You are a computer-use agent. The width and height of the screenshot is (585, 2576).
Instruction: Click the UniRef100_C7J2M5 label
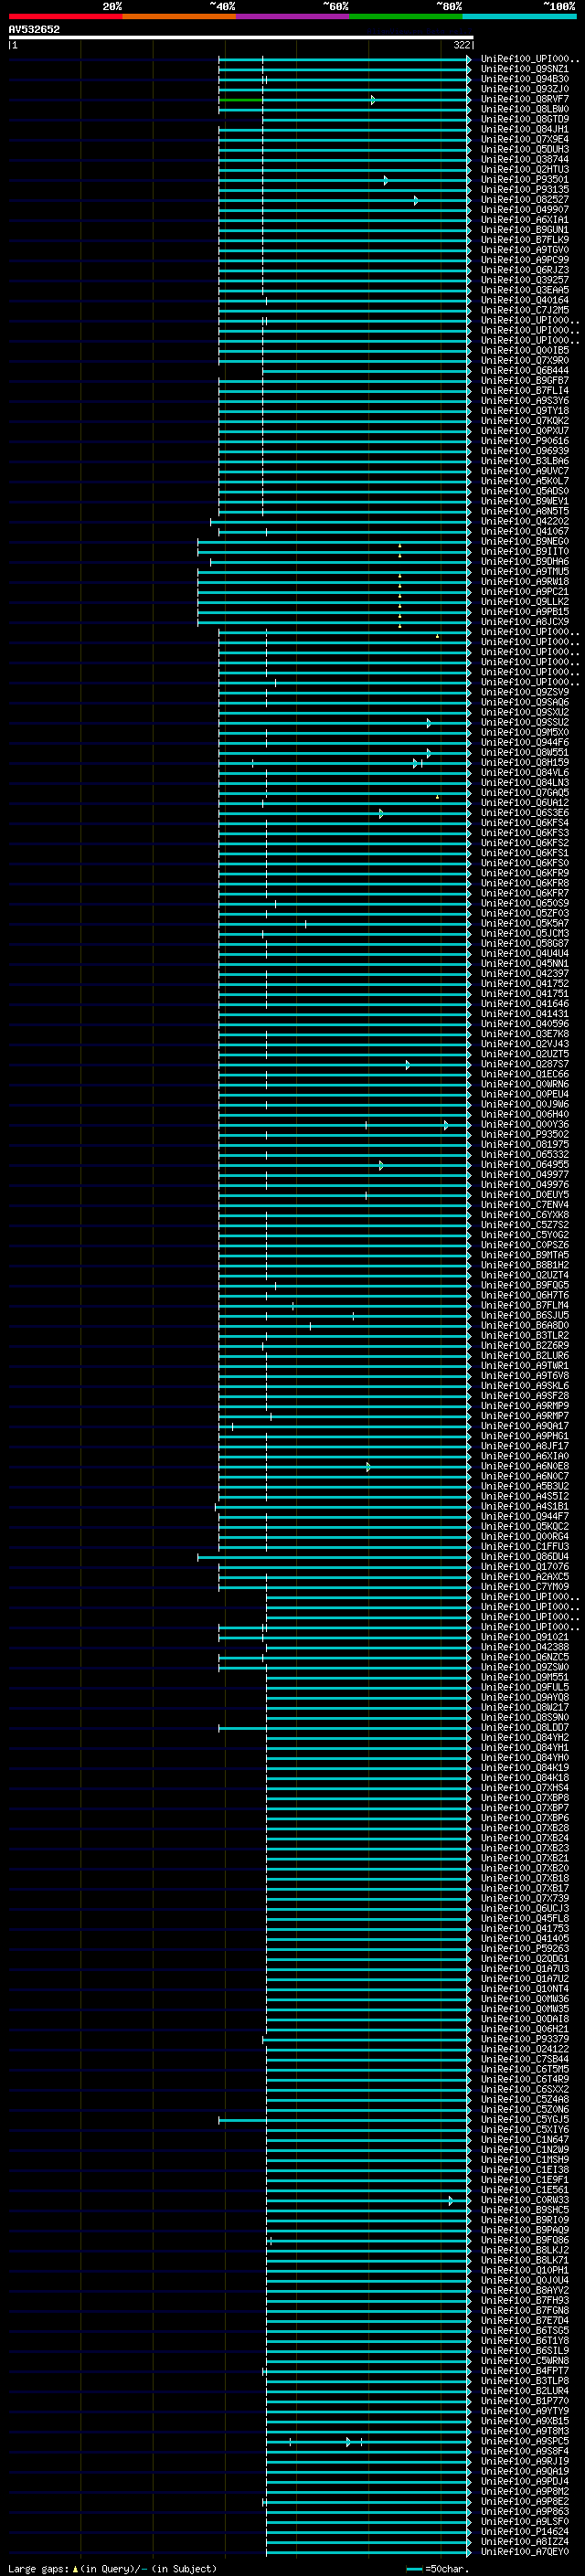pos(524,310)
